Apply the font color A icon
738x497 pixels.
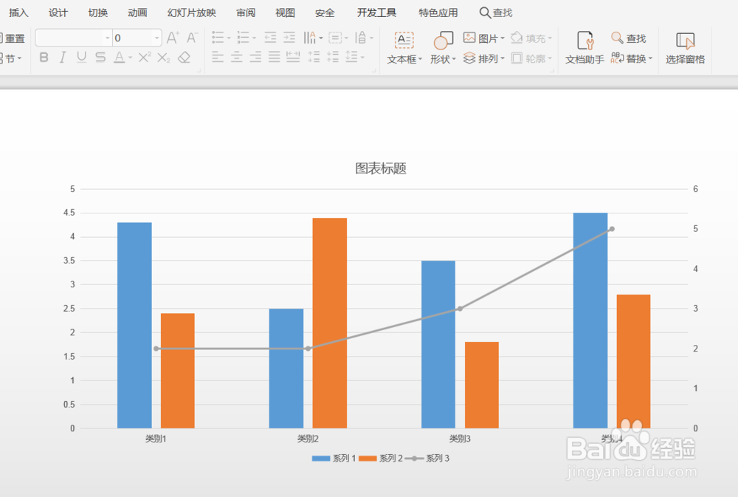click(120, 58)
